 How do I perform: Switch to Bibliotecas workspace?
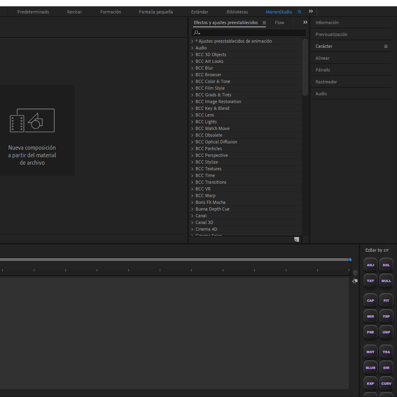tap(237, 12)
